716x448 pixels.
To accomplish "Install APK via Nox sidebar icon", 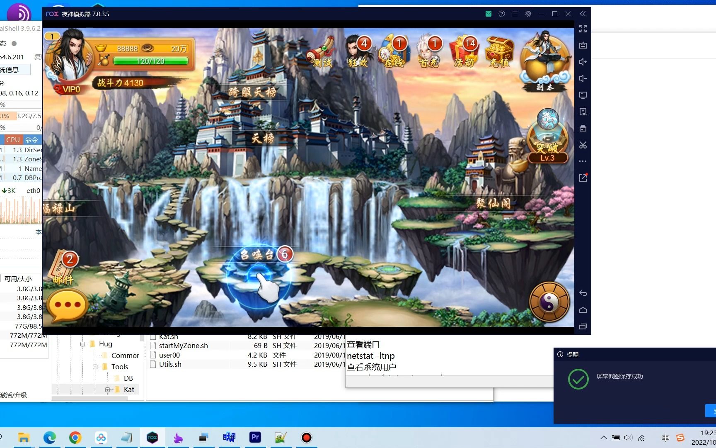I will pos(583,112).
